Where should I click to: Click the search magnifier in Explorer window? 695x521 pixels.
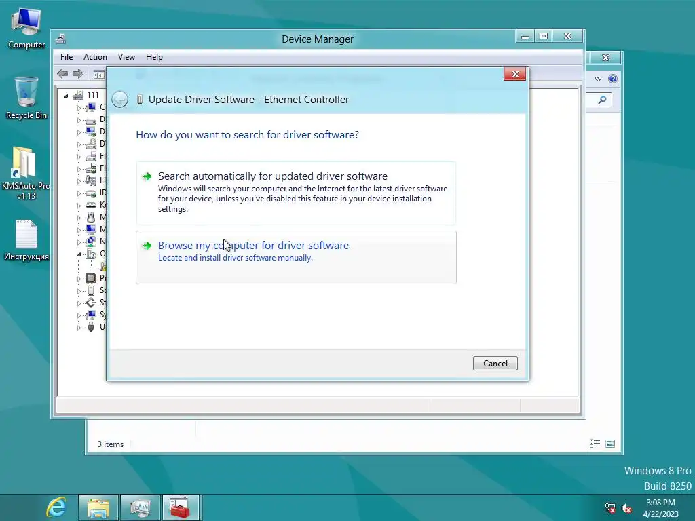click(x=602, y=100)
